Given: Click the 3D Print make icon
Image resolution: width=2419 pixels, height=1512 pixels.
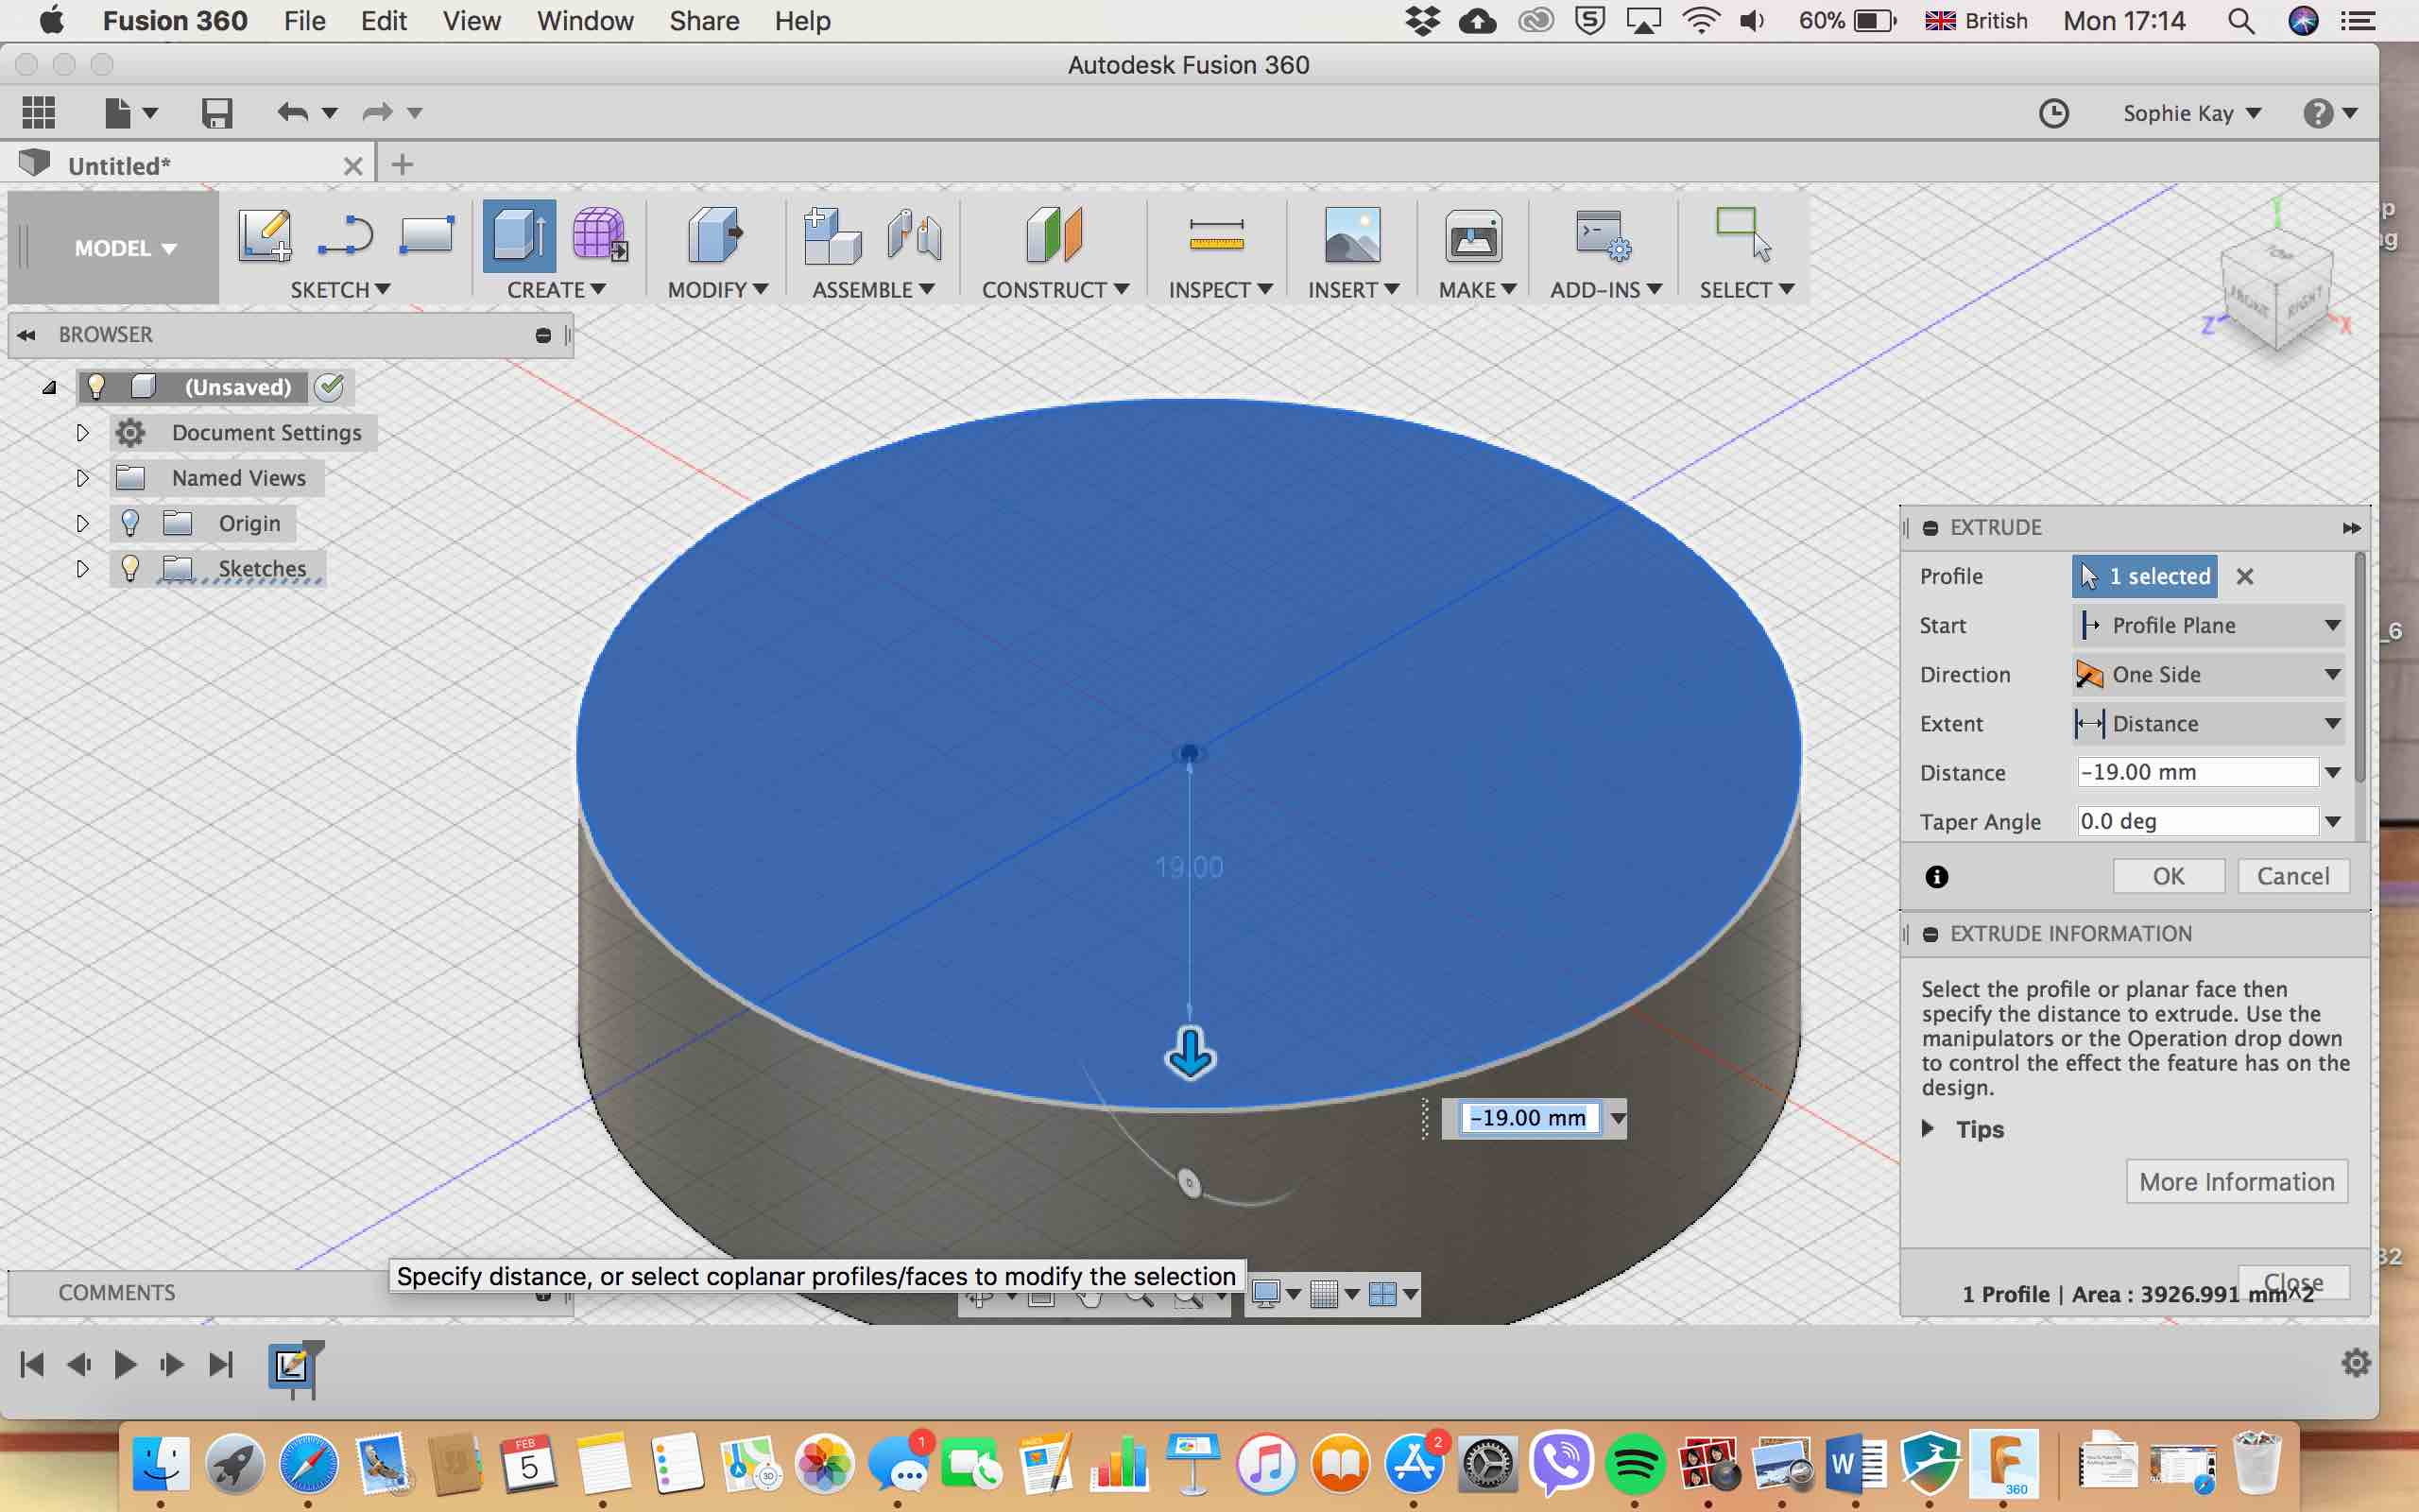Looking at the screenshot, I should tap(1472, 238).
